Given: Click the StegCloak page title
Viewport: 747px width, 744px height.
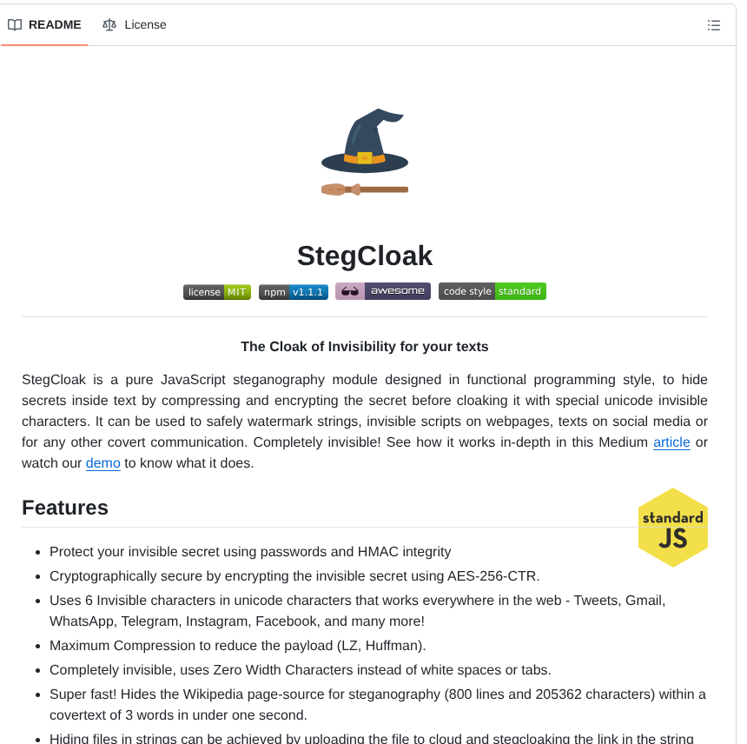Looking at the screenshot, I should (365, 256).
